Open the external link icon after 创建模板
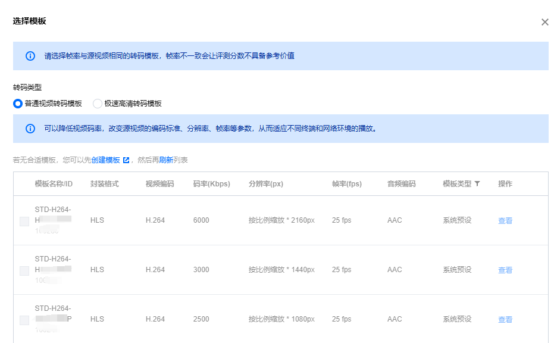This screenshot has height=343, width=554. tap(126, 160)
